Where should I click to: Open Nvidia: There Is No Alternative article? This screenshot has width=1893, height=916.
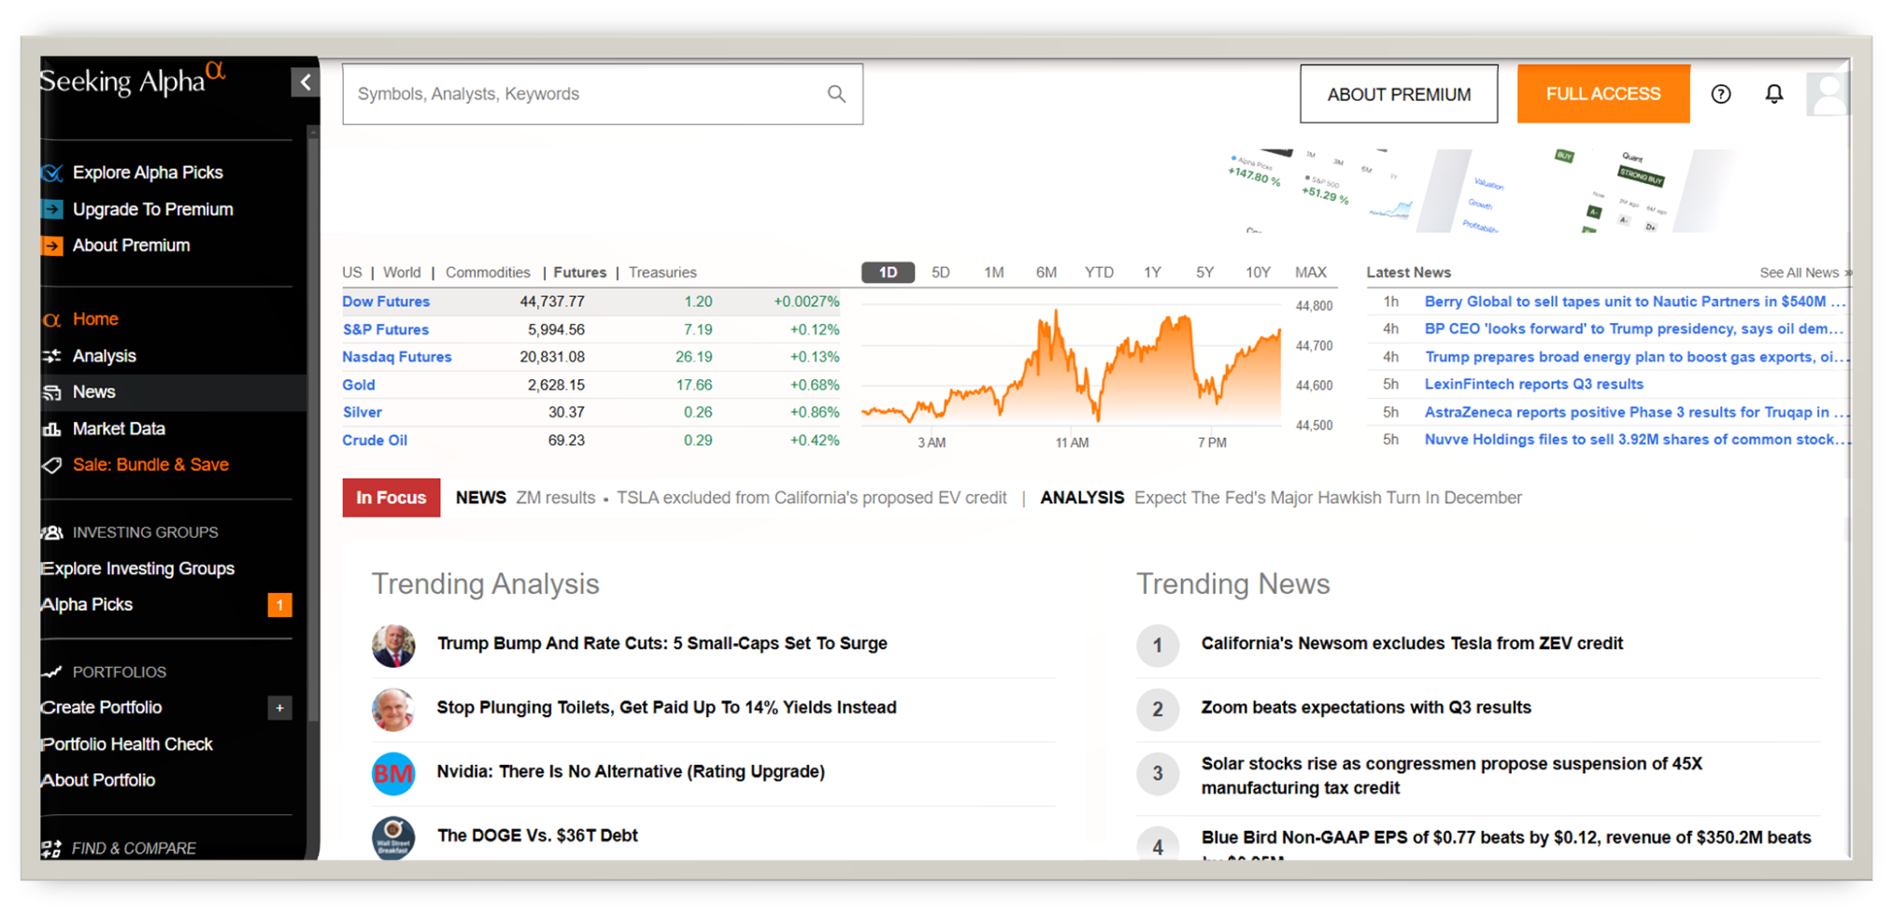631,772
